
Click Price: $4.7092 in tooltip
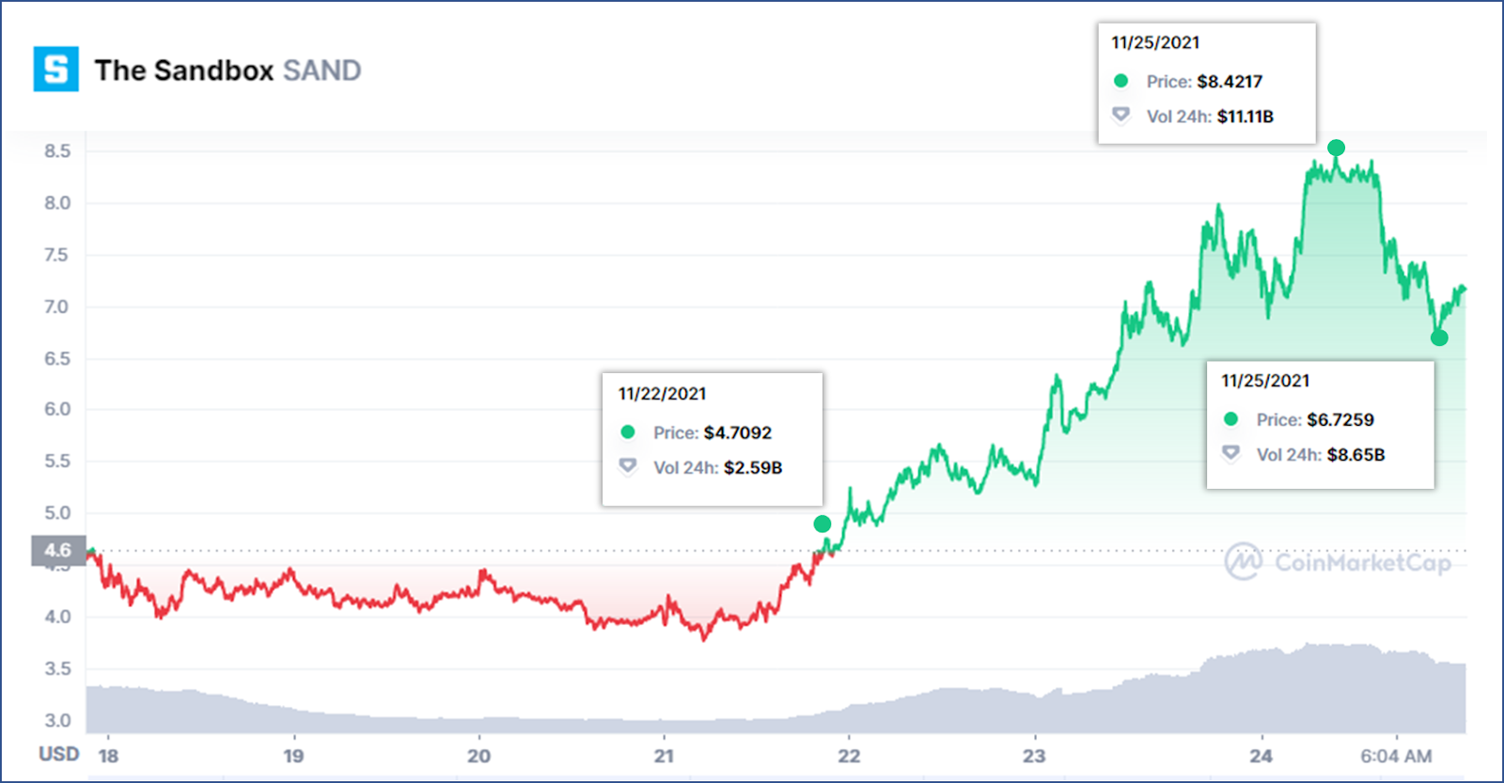713,432
